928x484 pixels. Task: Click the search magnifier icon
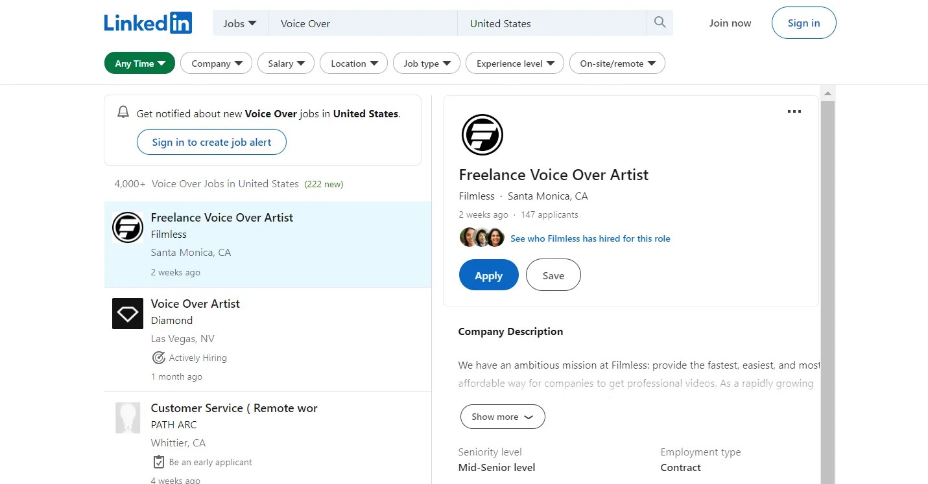660,23
